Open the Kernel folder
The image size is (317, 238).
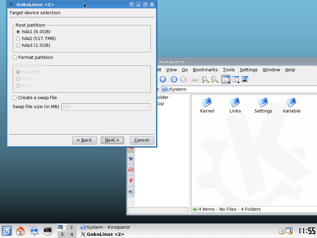point(207,105)
